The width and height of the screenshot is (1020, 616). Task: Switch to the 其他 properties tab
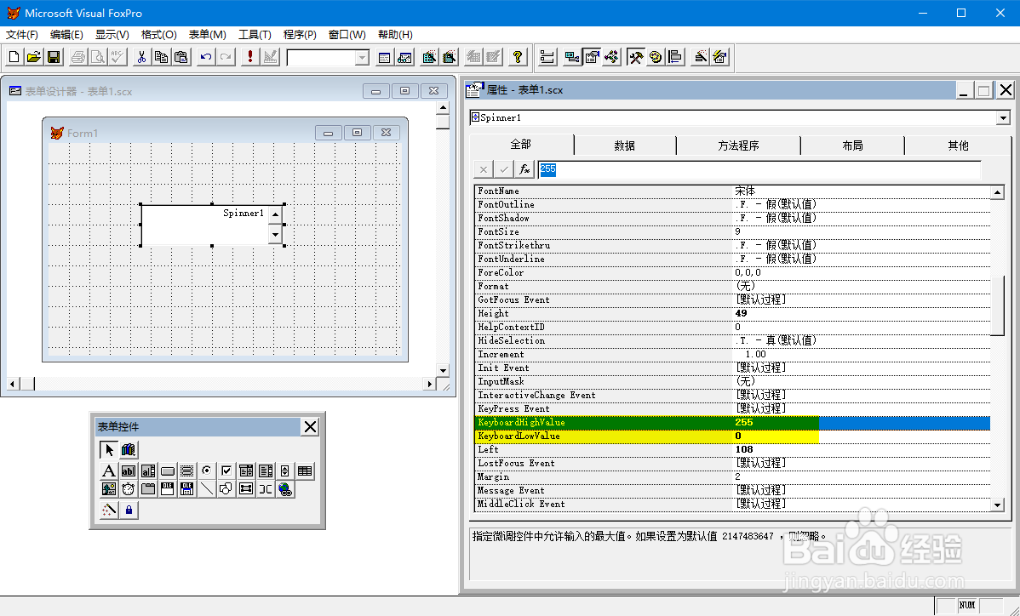coord(958,145)
